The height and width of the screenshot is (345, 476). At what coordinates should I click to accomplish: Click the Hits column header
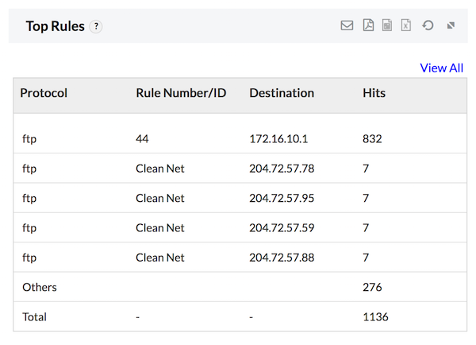[x=374, y=93]
